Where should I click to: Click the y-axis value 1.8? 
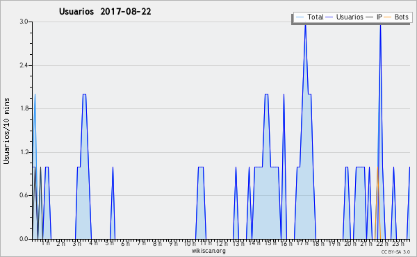tap(24, 108)
